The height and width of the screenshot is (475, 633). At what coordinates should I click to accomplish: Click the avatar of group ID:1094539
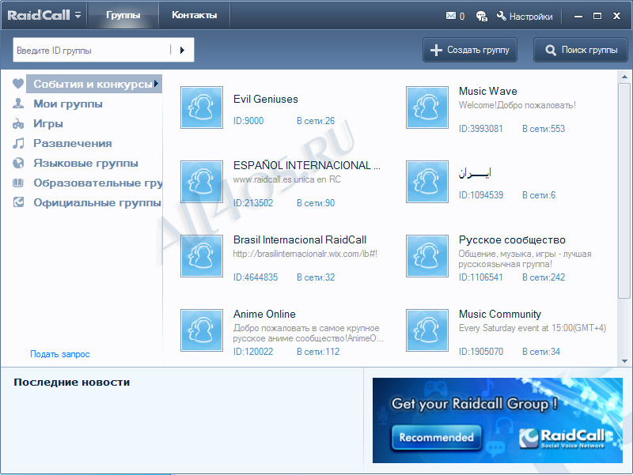(427, 182)
